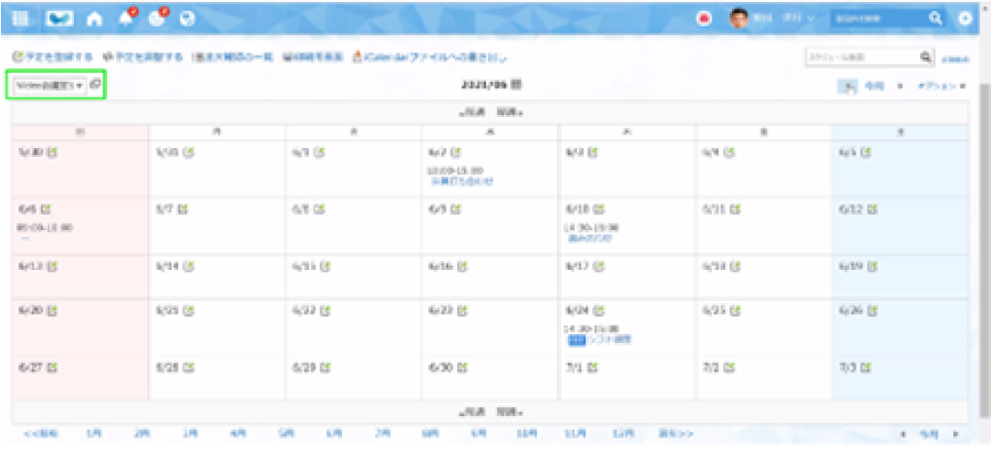Add a schedule on 6/2 via its icon
The image size is (991, 458).
pos(456,152)
